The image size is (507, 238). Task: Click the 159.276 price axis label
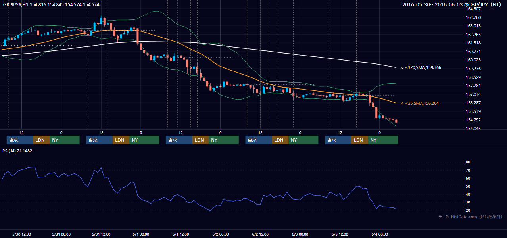click(473, 69)
